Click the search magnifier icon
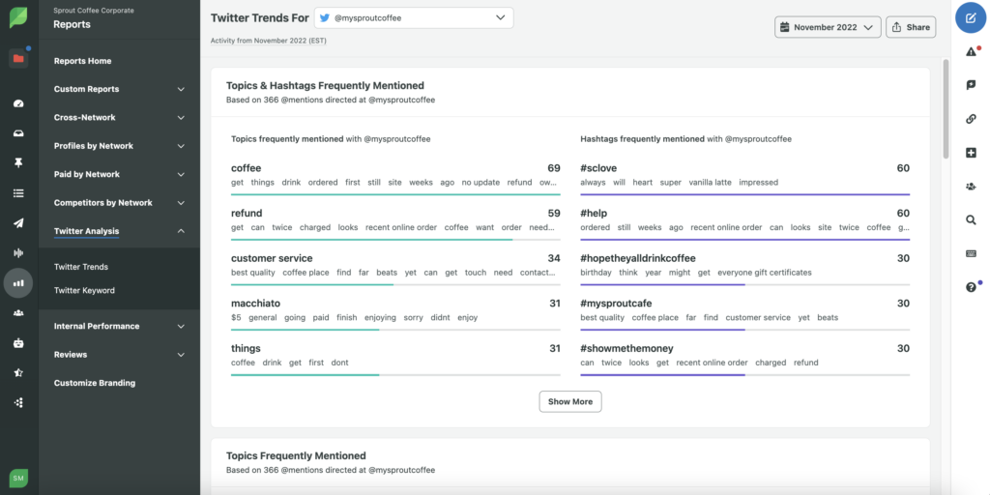 point(971,220)
